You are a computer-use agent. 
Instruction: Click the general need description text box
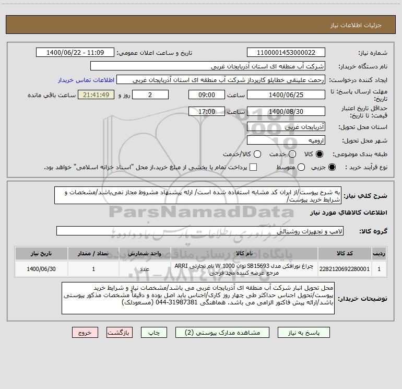coord(198,195)
